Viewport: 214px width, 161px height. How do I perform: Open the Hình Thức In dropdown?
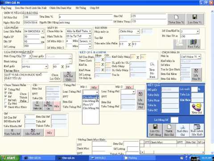(90, 36)
